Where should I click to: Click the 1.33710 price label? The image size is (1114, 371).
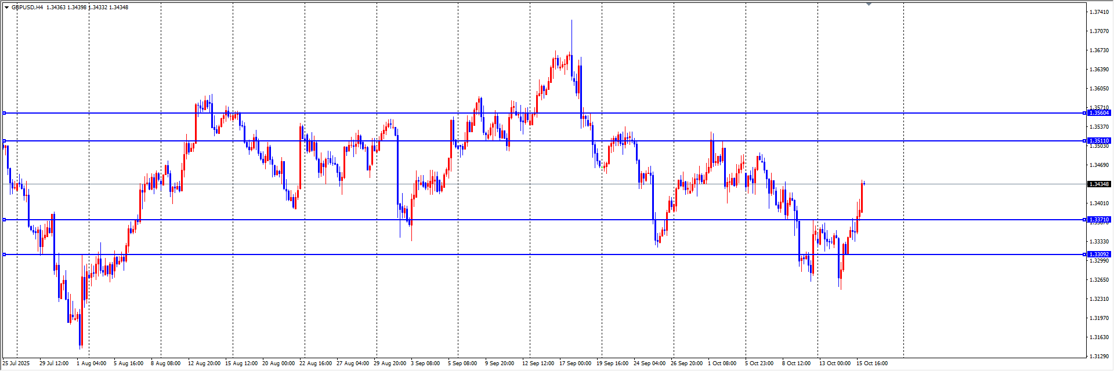1099,220
